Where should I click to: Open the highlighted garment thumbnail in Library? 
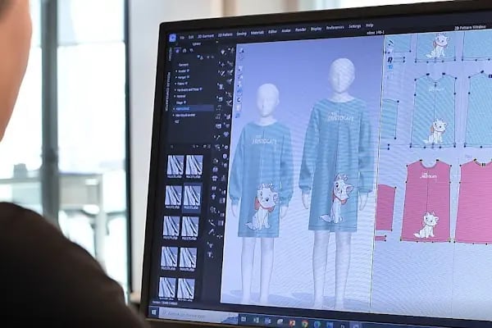192,197
